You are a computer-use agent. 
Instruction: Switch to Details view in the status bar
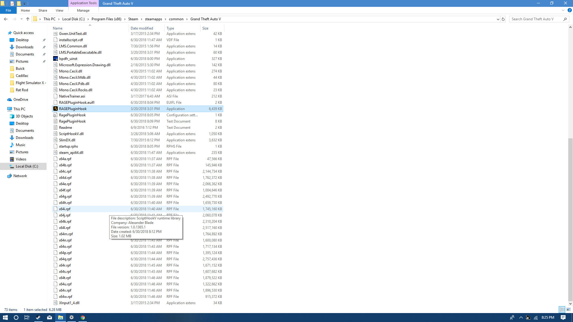562,309
